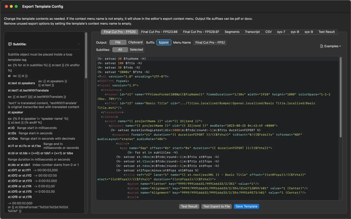Image resolution: width=351 pixels, height=219 pixels.
Task: Click the Test Export to File button
Action: click(x=216, y=206)
